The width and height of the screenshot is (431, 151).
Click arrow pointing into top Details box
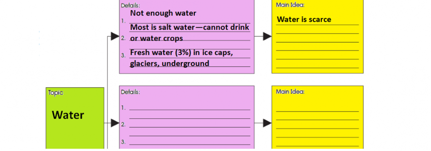coord(115,36)
